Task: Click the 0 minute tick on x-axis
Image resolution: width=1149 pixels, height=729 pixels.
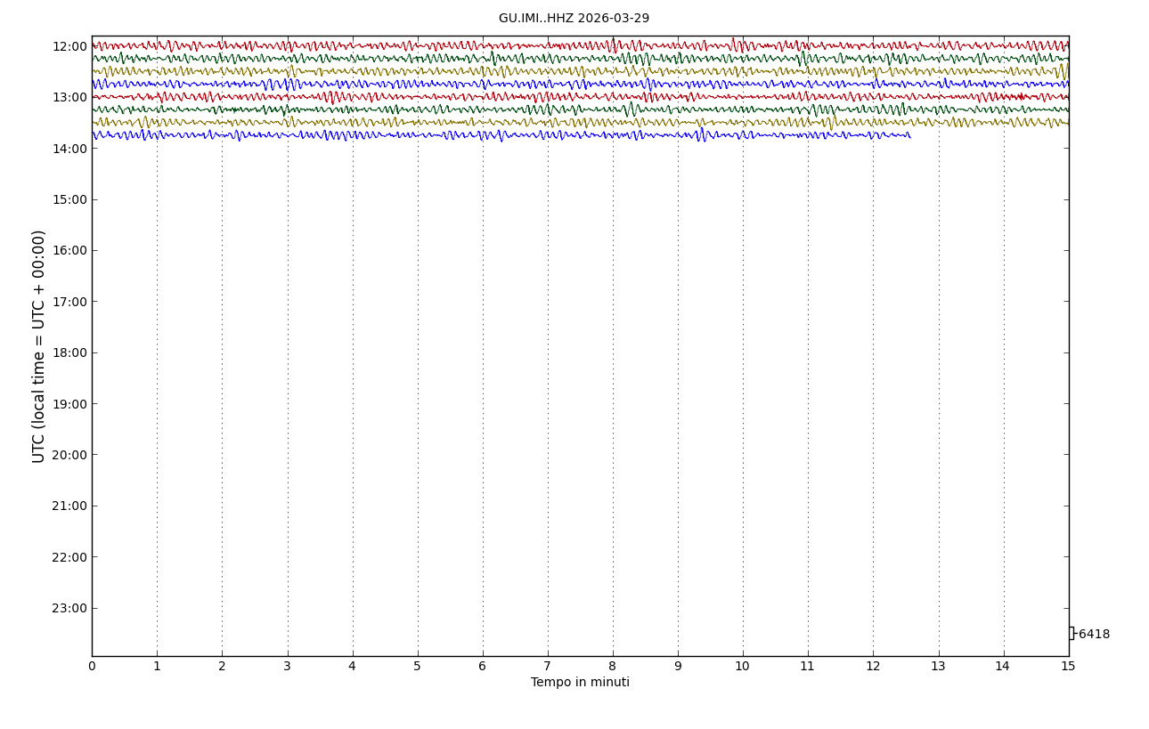Action: tap(92, 667)
